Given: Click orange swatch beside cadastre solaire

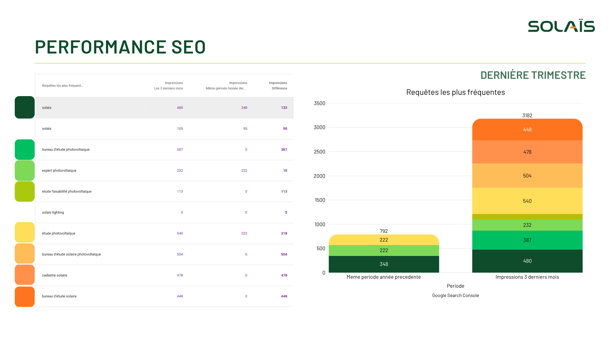Looking at the screenshot, I should point(25,275).
